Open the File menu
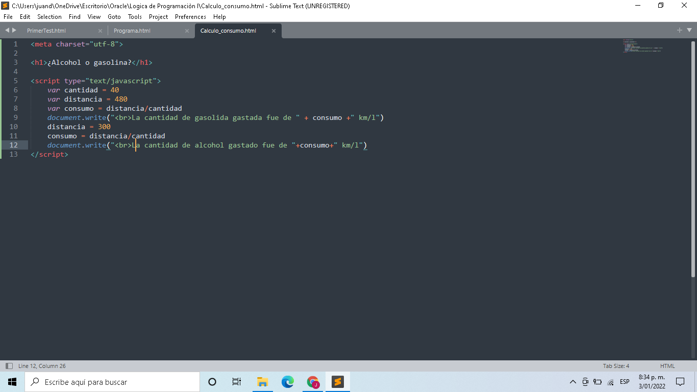The height and width of the screenshot is (392, 697). pos(8,17)
